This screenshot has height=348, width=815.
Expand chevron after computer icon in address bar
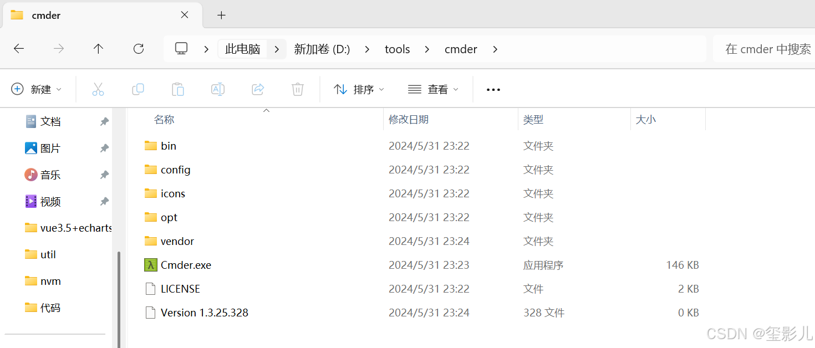[x=206, y=49]
